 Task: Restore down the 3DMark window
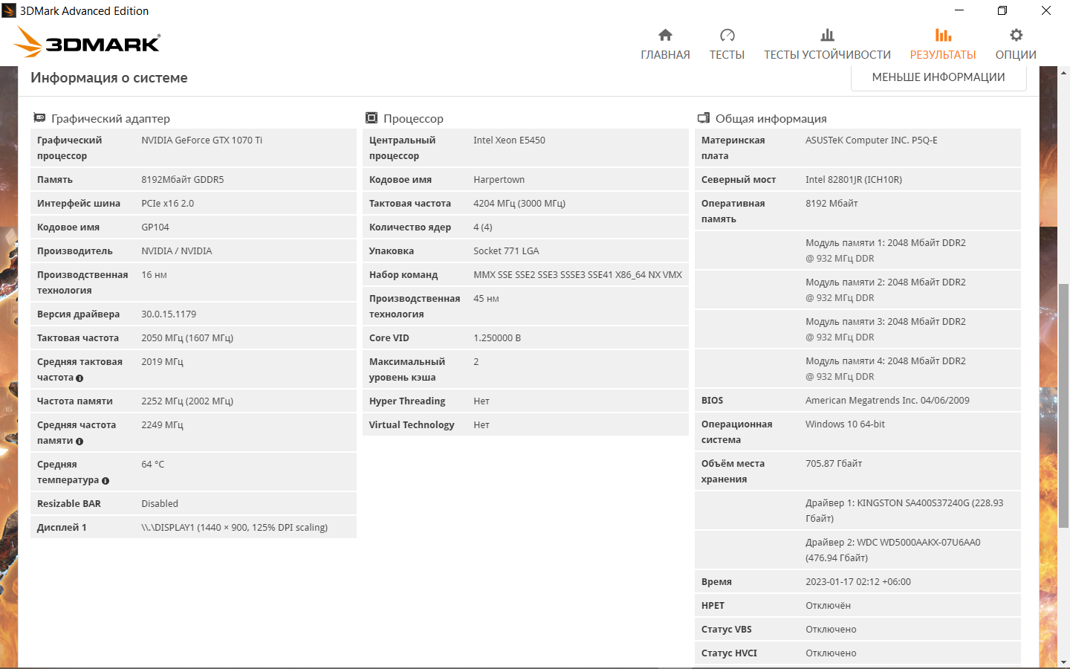tap(1002, 10)
